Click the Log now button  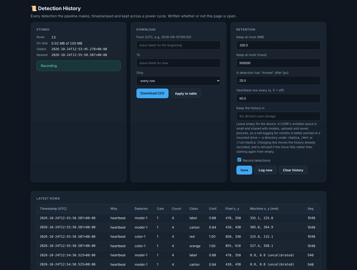pos(265,170)
